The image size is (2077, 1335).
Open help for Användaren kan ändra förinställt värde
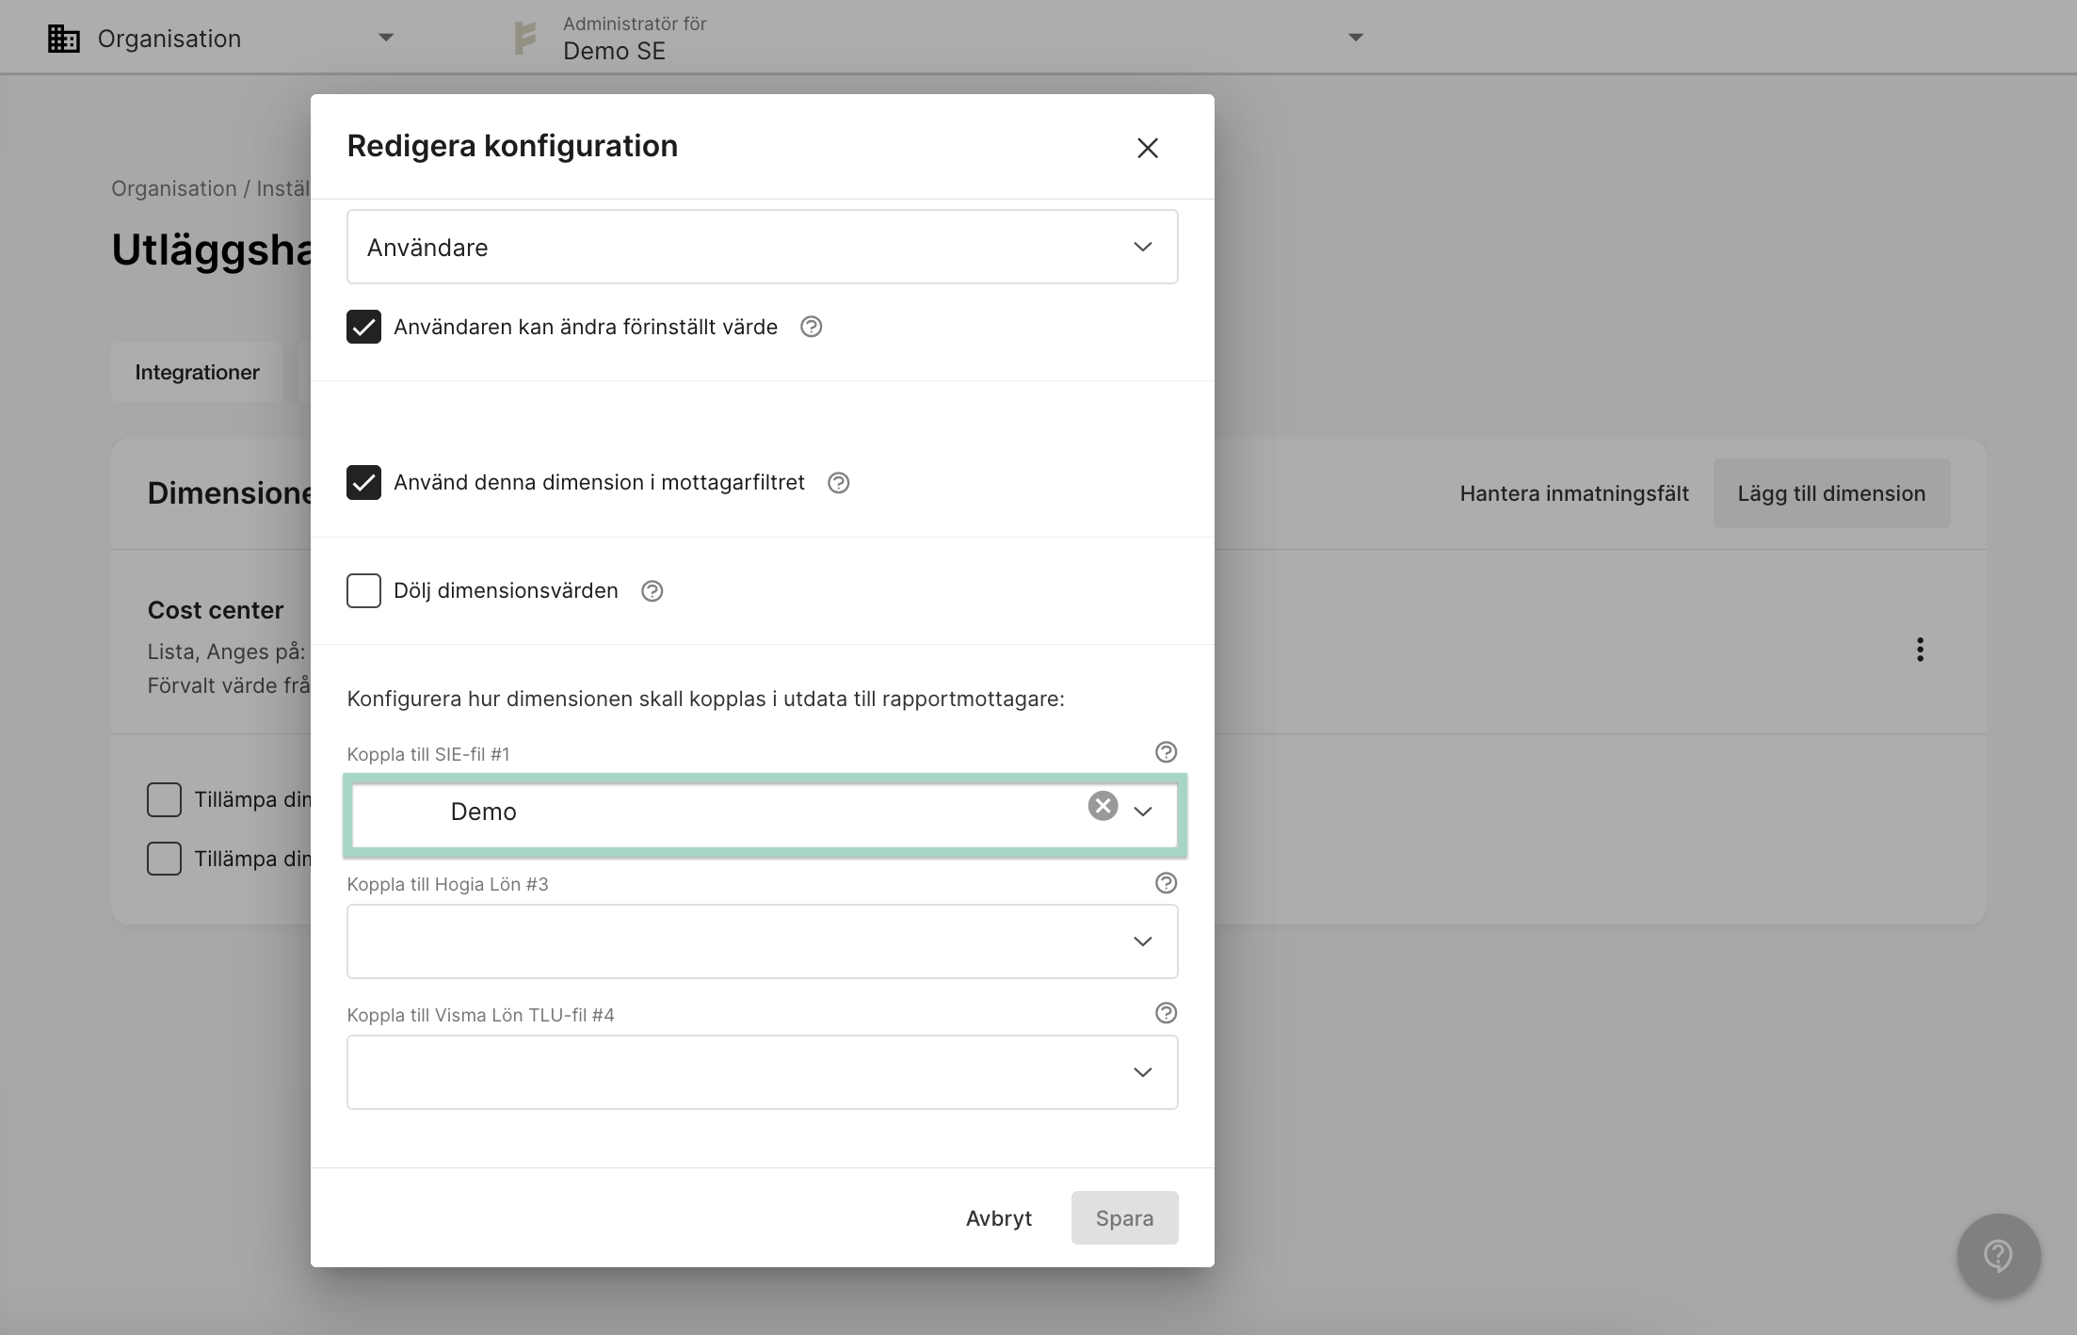[x=811, y=327]
